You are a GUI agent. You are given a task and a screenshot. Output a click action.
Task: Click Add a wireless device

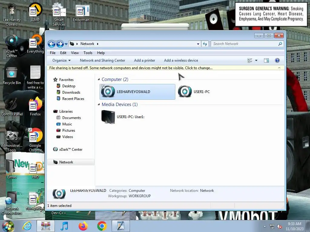181,60
